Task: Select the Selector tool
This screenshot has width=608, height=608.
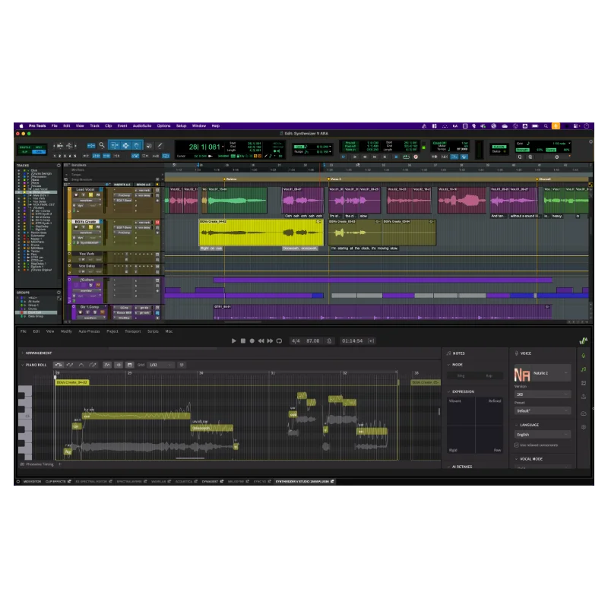Action: click(x=125, y=145)
